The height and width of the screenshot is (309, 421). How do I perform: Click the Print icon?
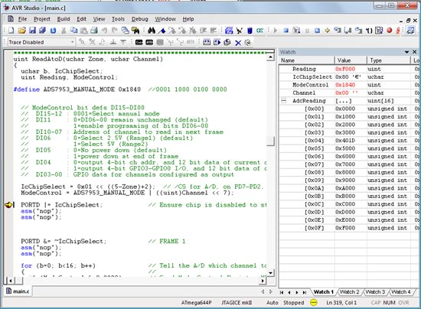(94, 31)
